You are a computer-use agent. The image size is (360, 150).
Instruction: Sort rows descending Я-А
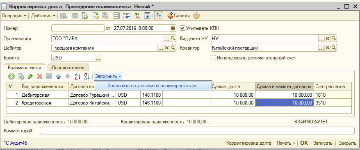(x=87, y=76)
